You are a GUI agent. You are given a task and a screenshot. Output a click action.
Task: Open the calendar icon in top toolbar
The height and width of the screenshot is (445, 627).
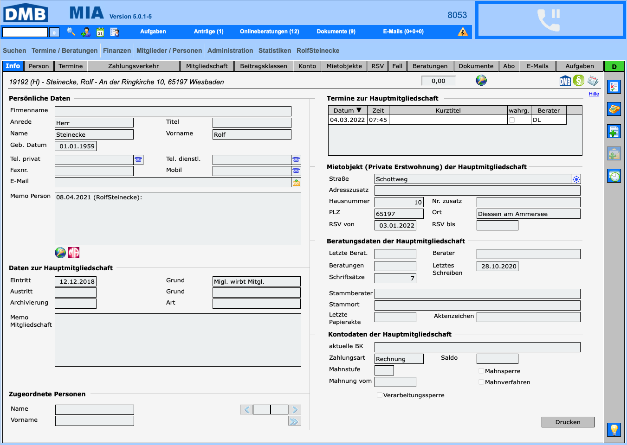click(x=100, y=32)
